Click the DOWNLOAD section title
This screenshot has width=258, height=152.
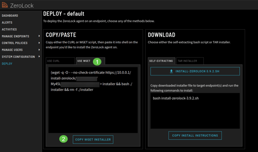(x=161, y=35)
